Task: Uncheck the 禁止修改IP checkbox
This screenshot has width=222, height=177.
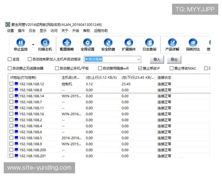Action: [140, 68]
